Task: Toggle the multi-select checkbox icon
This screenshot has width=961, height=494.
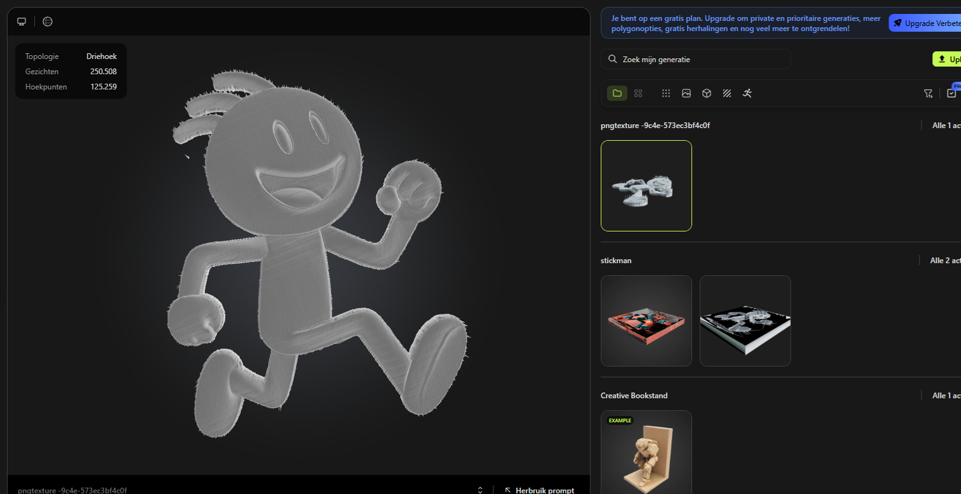Action: (x=951, y=93)
